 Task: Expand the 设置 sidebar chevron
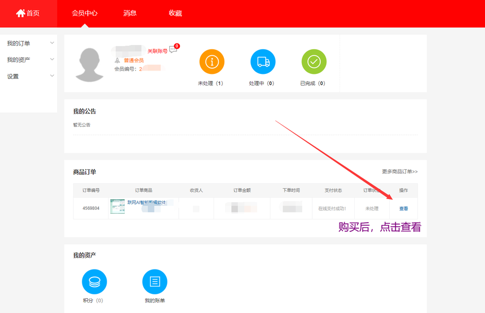pyautogui.click(x=52, y=76)
